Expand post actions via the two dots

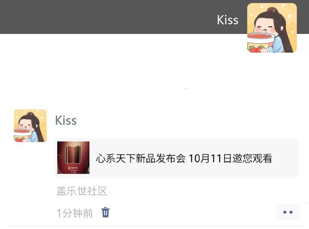click(288, 212)
